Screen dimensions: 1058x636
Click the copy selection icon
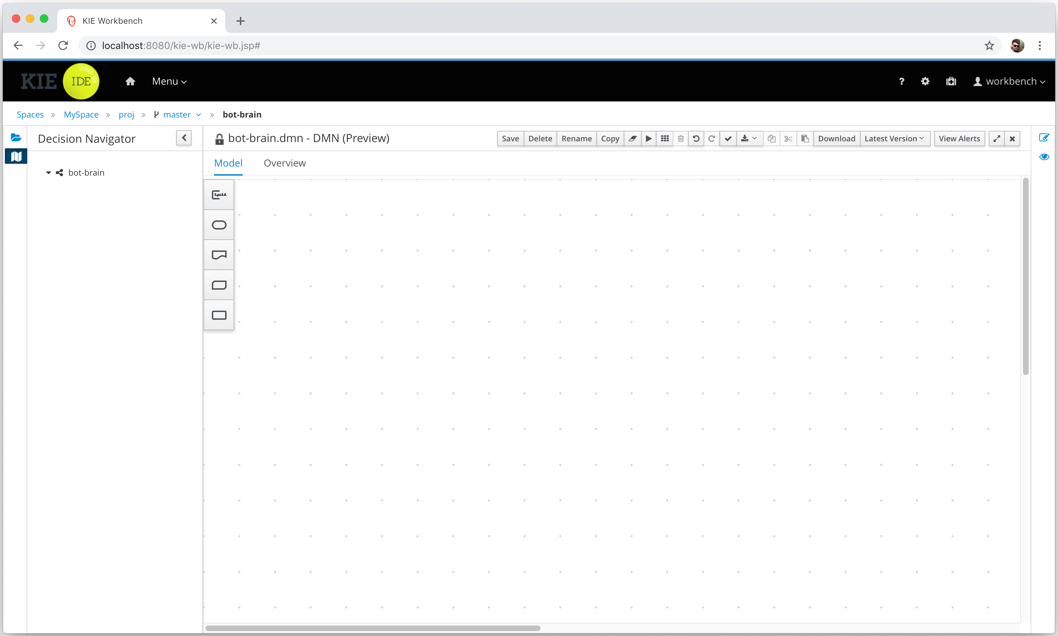click(x=771, y=139)
